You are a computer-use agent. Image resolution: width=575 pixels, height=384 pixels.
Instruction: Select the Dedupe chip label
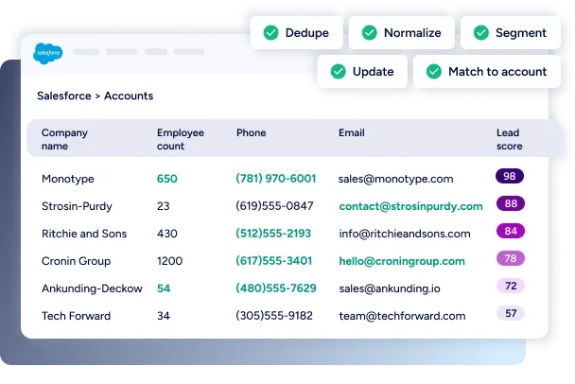307,33
